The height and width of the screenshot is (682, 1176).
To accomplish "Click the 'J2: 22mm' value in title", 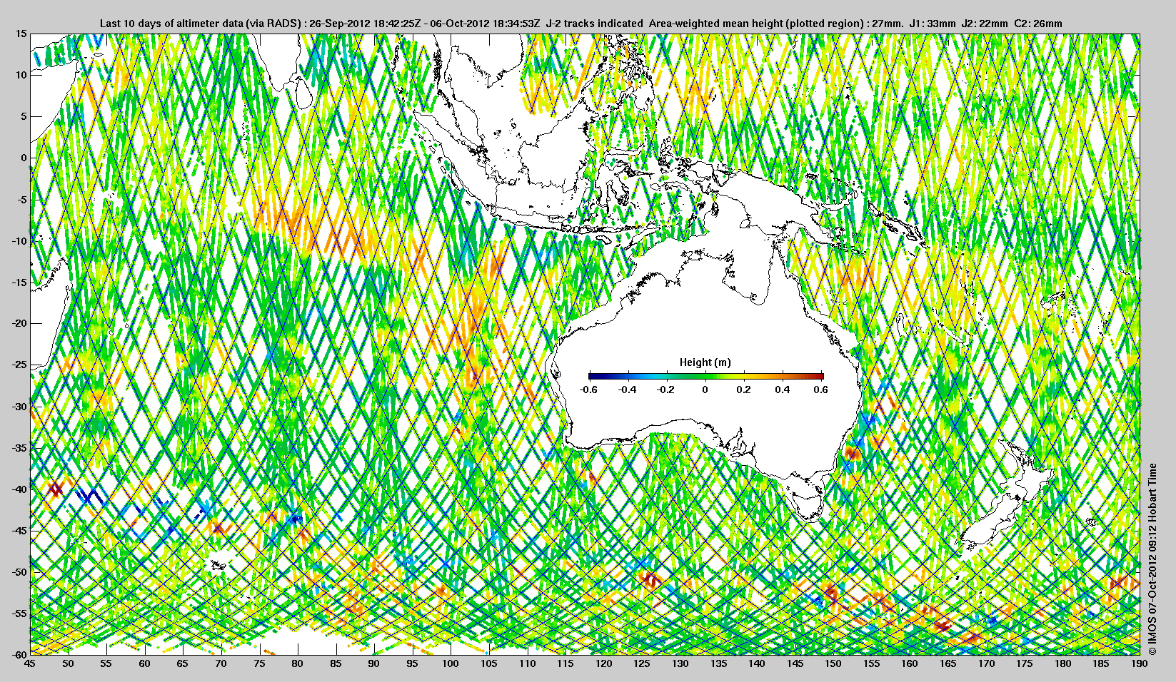I will (x=985, y=24).
